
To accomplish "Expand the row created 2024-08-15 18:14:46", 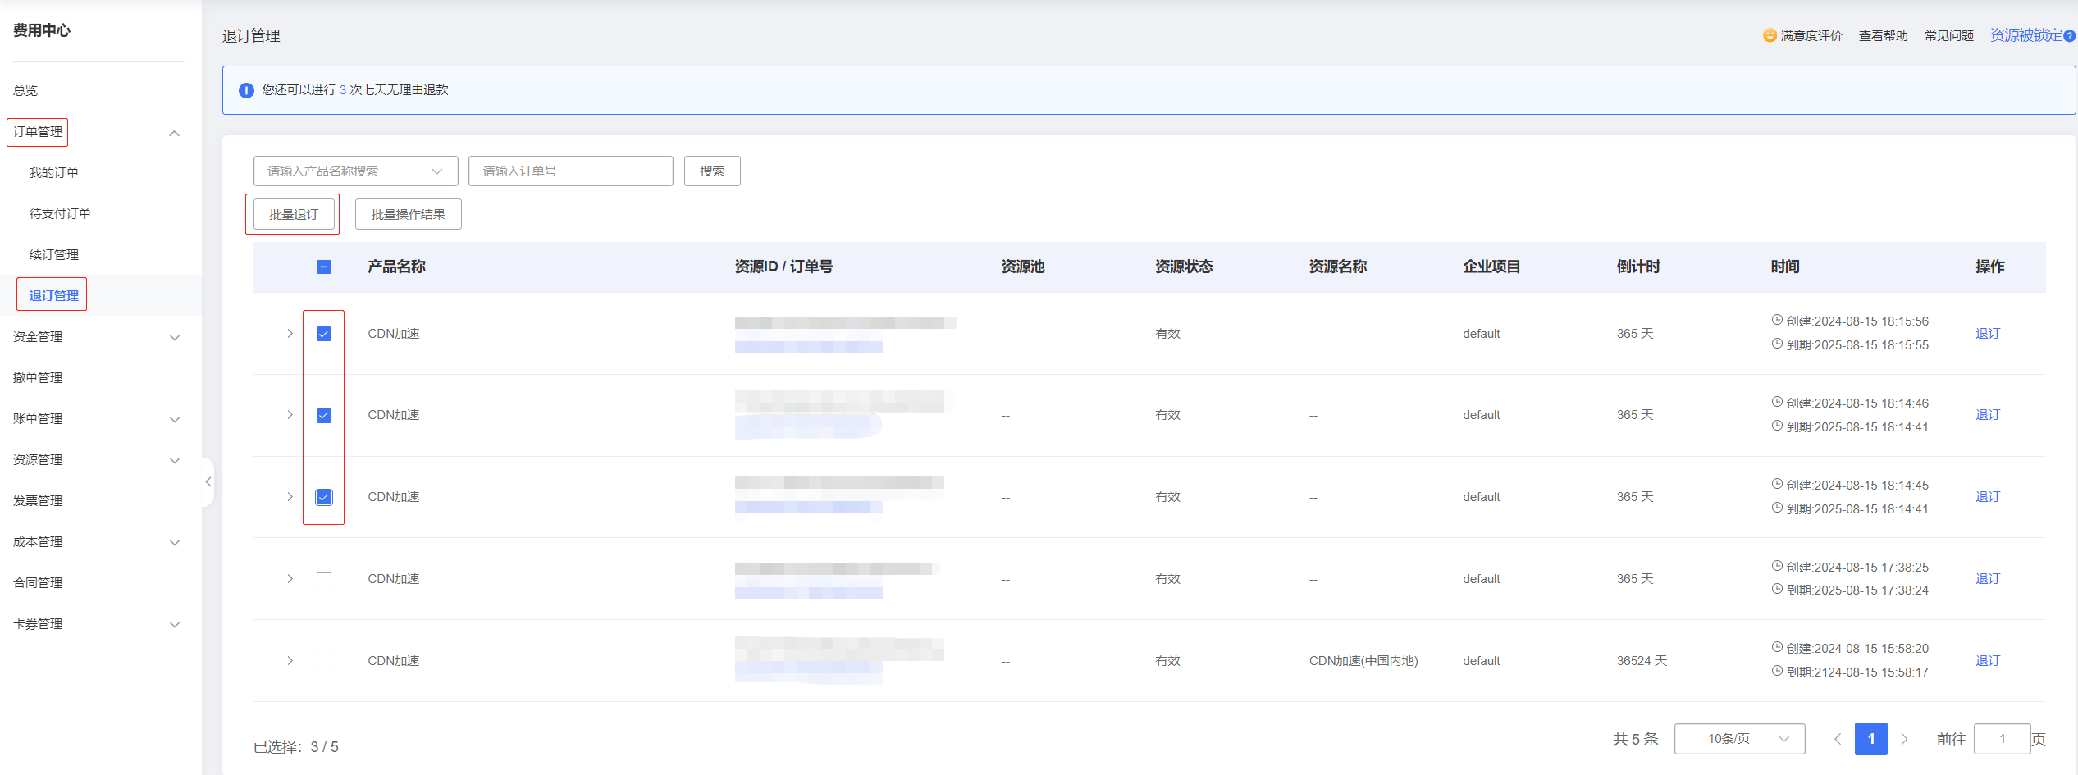I will (x=290, y=415).
